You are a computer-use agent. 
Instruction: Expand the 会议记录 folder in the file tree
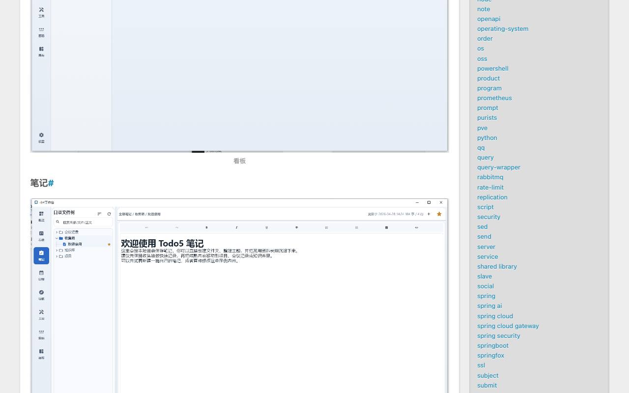[x=57, y=232]
